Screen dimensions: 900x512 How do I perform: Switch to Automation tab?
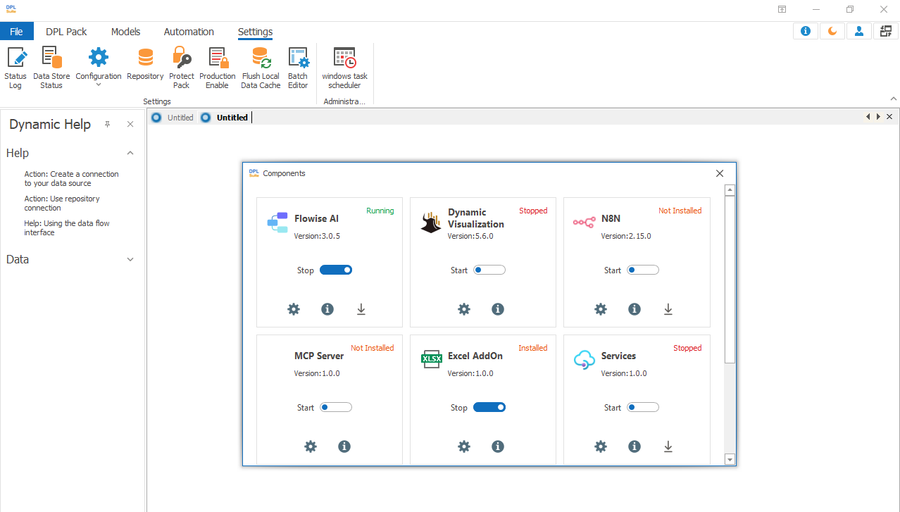(189, 32)
